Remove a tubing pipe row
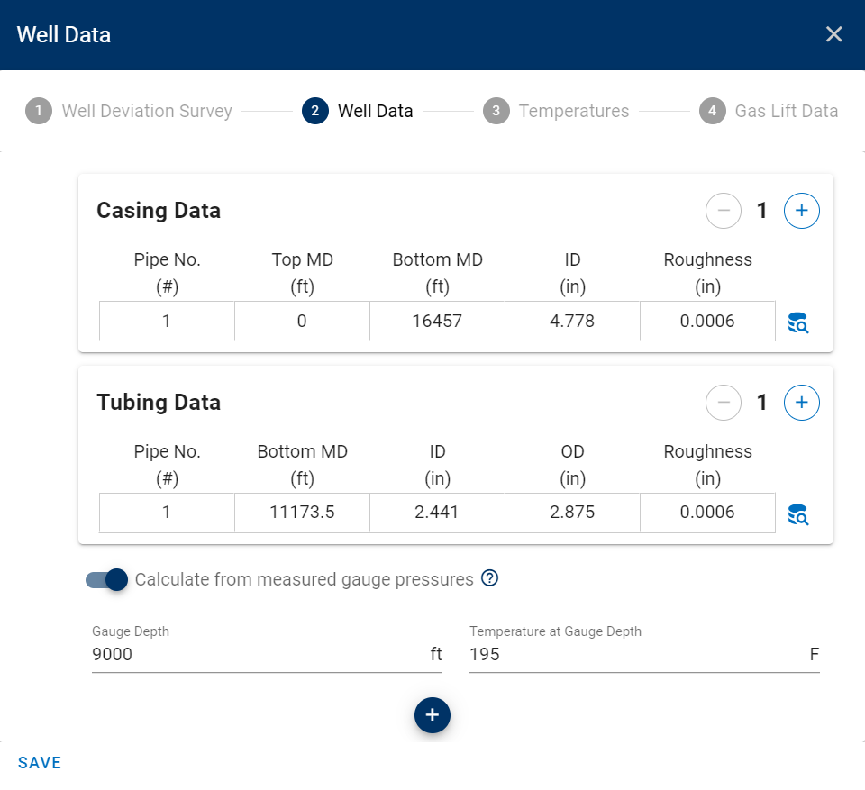This screenshot has height=790, width=865. [723, 402]
